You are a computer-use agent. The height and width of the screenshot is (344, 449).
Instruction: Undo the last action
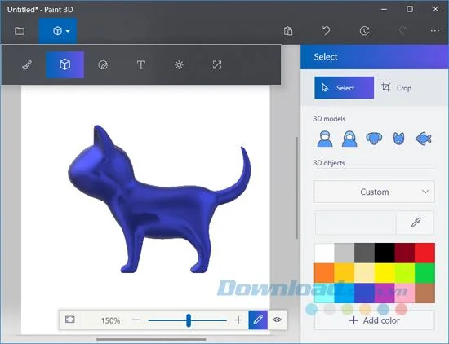(327, 31)
